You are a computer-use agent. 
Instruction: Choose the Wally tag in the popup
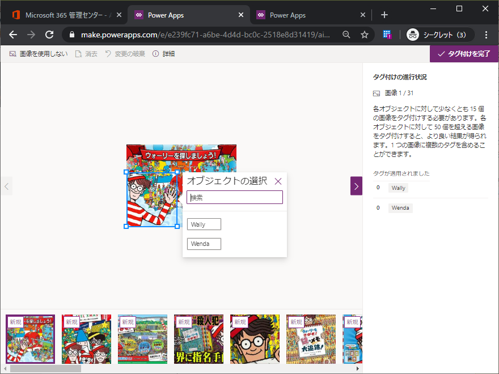coord(204,224)
